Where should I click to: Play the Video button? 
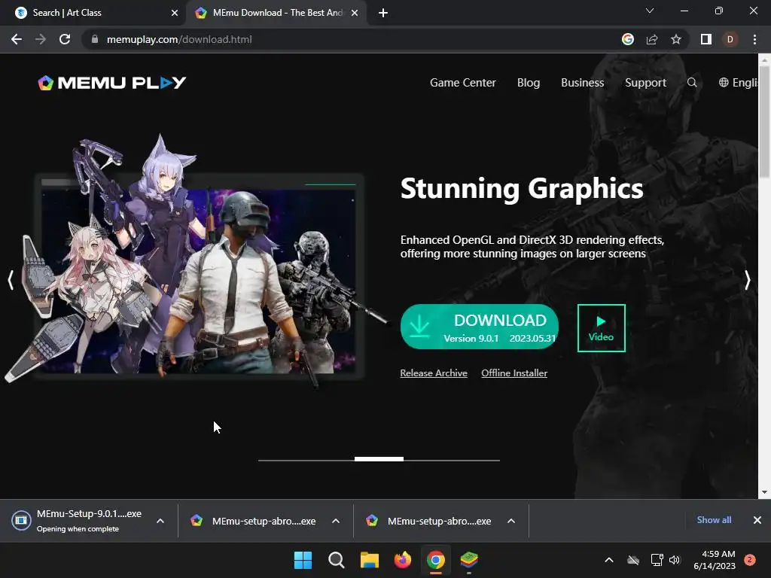coord(602,328)
